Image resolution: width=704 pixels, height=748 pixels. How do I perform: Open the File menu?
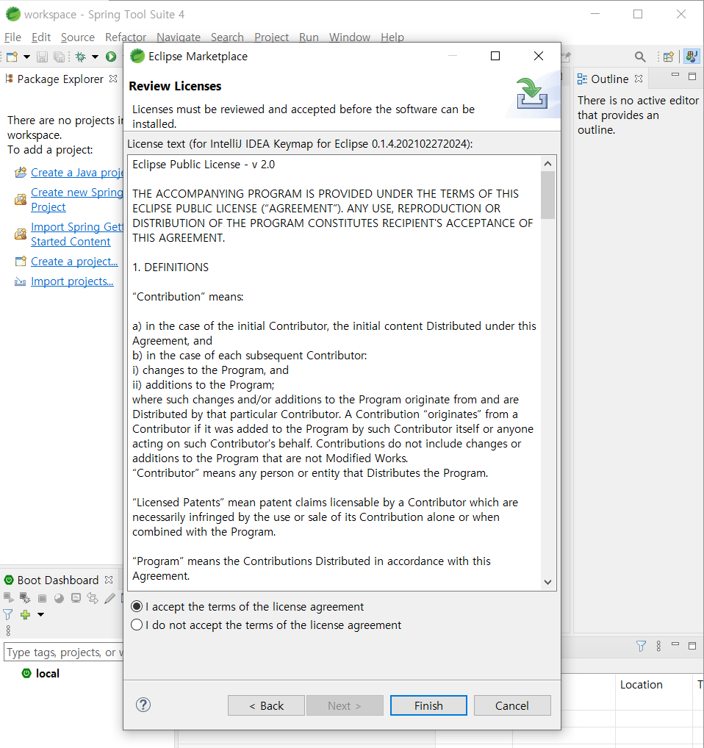(12, 37)
